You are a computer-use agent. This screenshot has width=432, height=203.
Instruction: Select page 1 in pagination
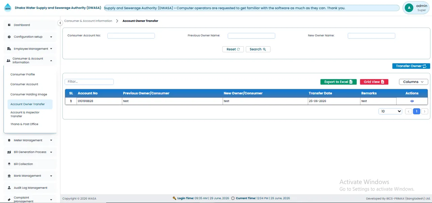tap(416, 111)
